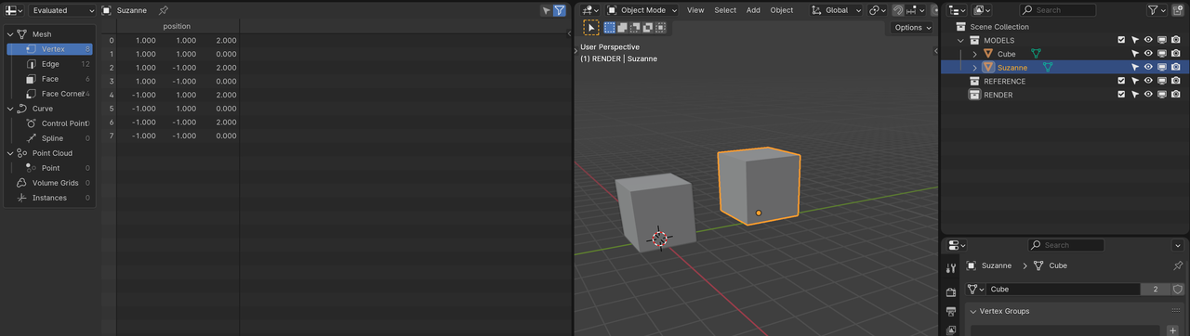
Task: Click row index 7 in spreadsheet
Action: (x=111, y=136)
